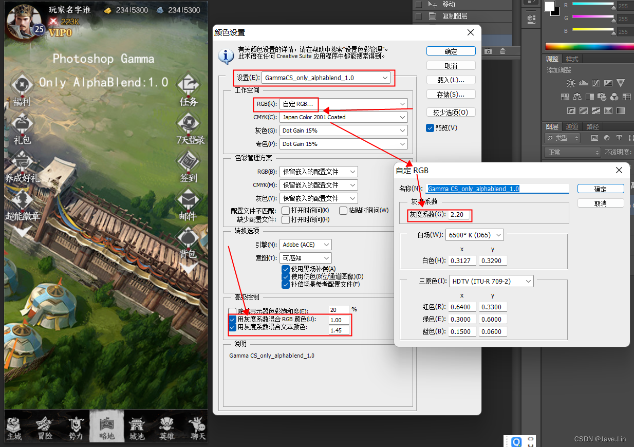The image size is (634, 447).
Task: Open the CMYK Japan Color 2001 dropdown
Action: tap(343, 117)
